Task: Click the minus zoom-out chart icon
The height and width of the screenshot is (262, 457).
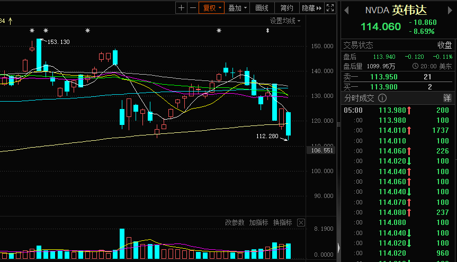Action: point(193,7)
